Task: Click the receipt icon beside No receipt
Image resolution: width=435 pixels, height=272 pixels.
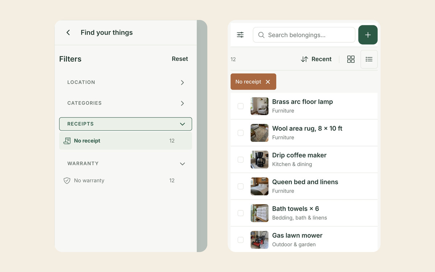Action: (x=67, y=141)
